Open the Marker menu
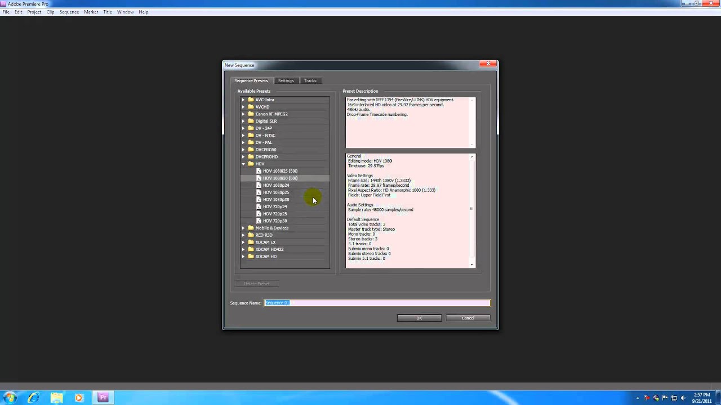 (x=91, y=12)
